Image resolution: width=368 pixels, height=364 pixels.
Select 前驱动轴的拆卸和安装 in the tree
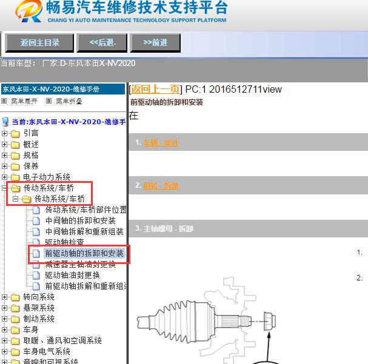84,253
